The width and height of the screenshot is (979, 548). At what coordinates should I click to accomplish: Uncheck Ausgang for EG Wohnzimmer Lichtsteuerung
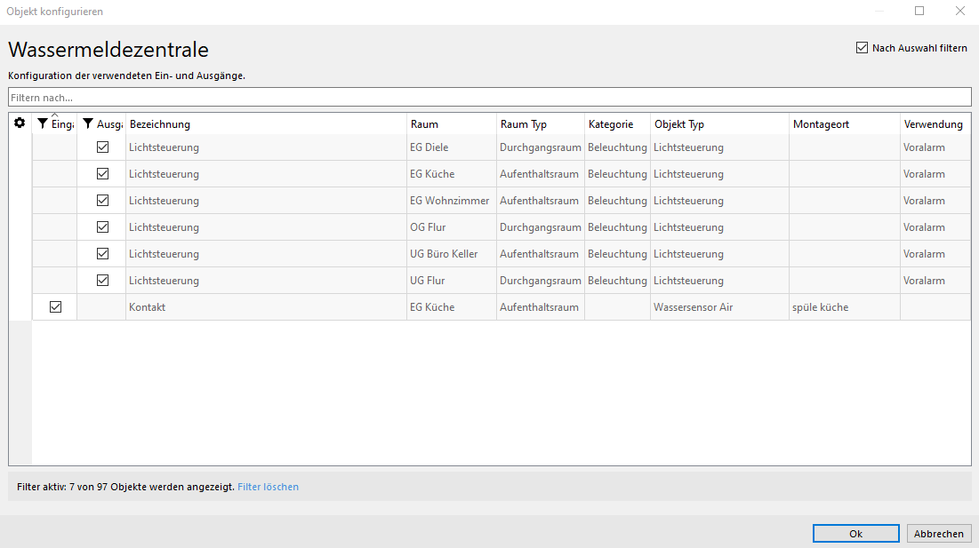point(102,201)
